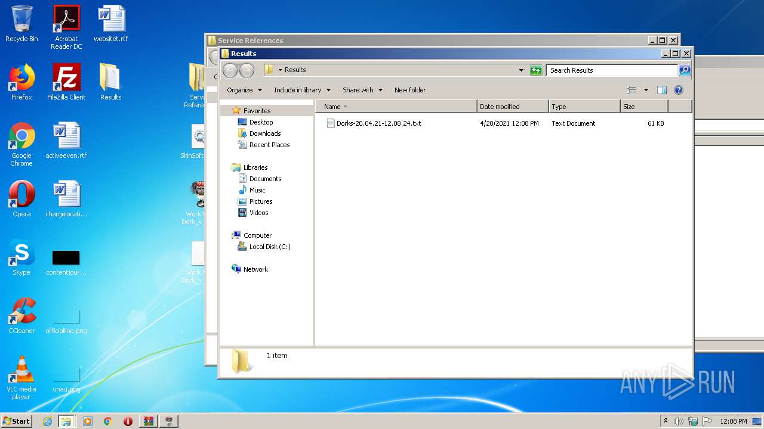This screenshot has width=764, height=429.
Task: Click the Start button
Action: [17, 421]
